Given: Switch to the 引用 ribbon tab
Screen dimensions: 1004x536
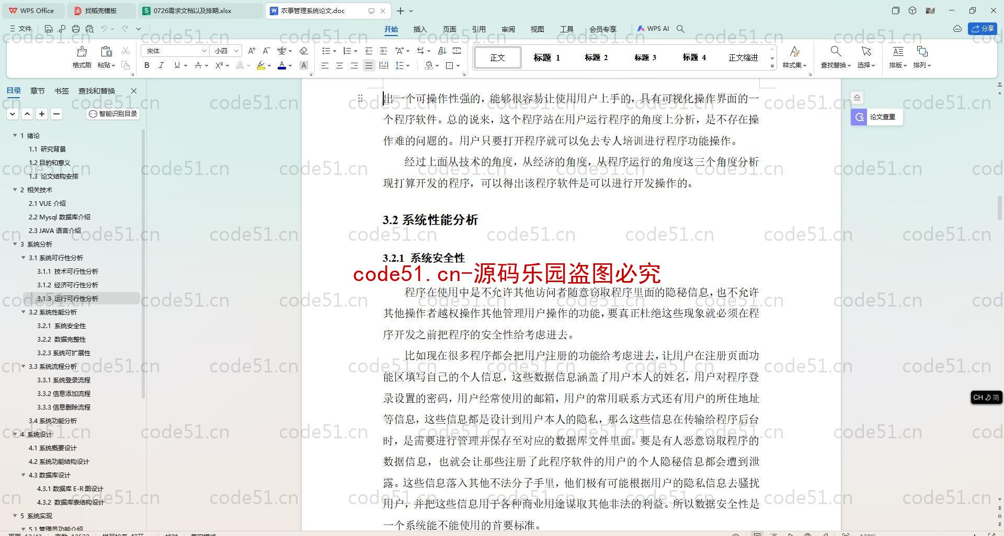Looking at the screenshot, I should point(478,29).
